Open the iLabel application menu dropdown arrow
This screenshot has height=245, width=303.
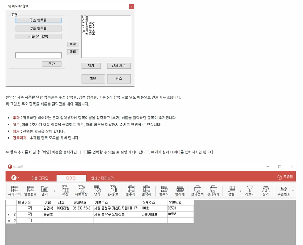tap(18, 177)
